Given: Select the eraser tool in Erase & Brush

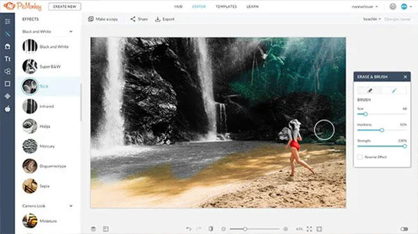Looking at the screenshot, I should (x=370, y=91).
